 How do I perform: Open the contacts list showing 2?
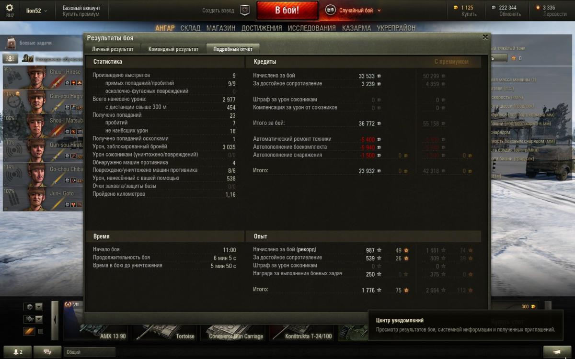[x=18, y=352]
